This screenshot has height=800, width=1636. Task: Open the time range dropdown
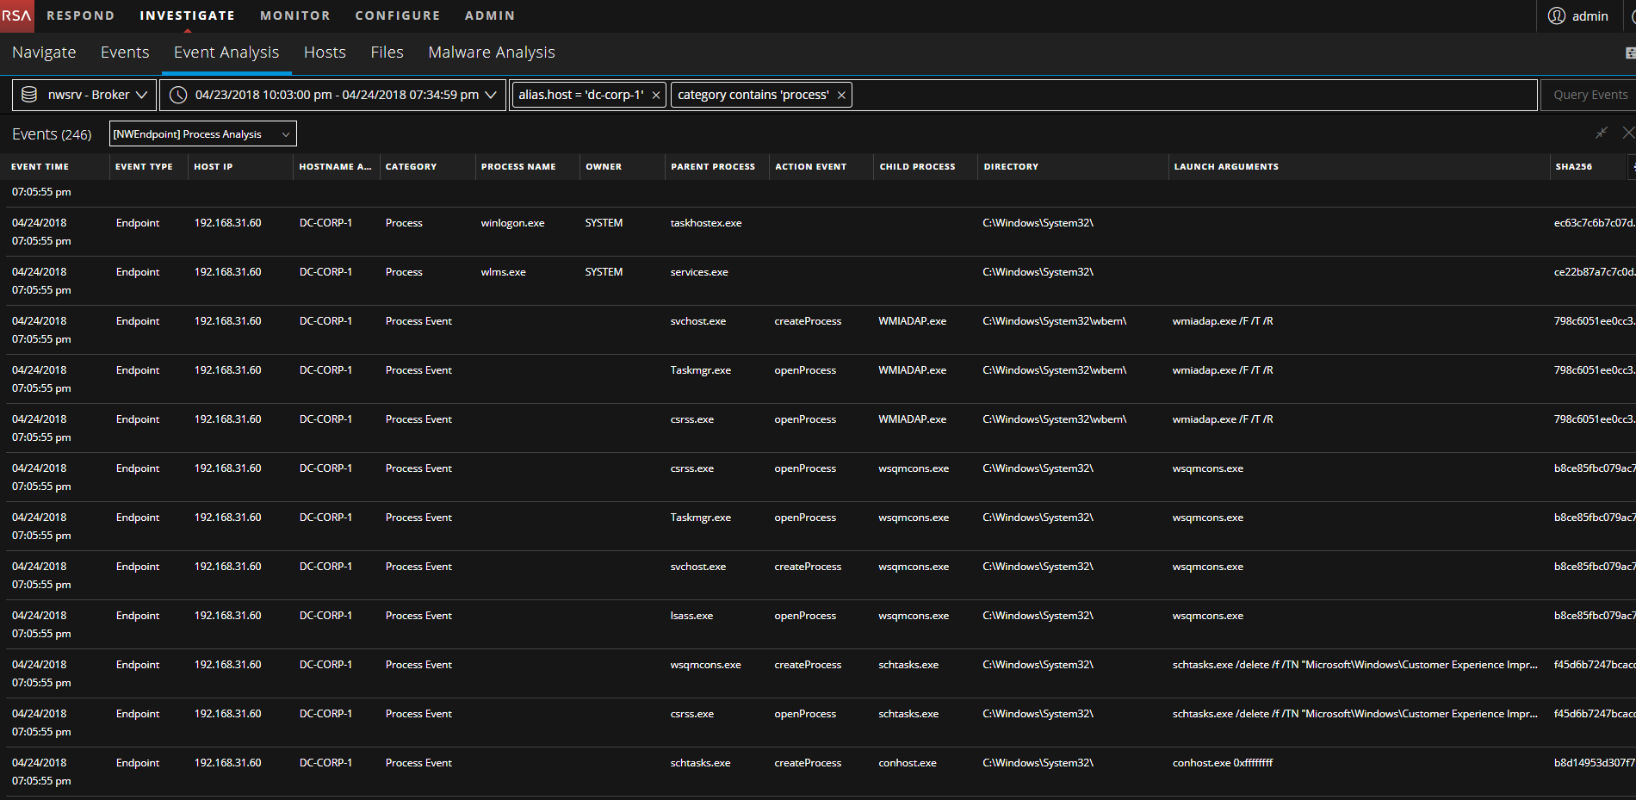[x=491, y=95]
